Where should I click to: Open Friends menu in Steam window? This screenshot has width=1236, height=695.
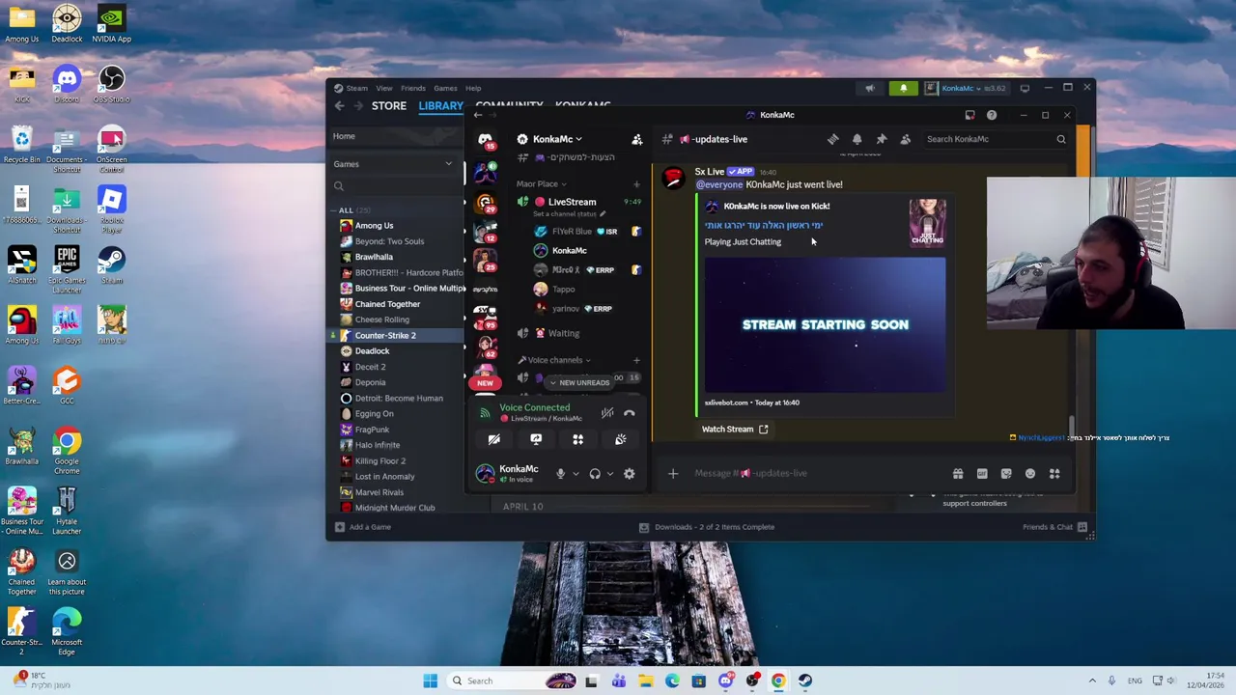click(x=412, y=88)
